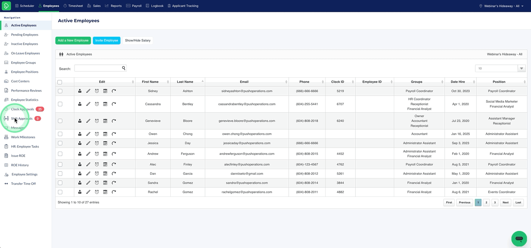Click the alarm clock icon for Genevieve Bloore
This screenshot has height=248, width=531.
pos(97,121)
